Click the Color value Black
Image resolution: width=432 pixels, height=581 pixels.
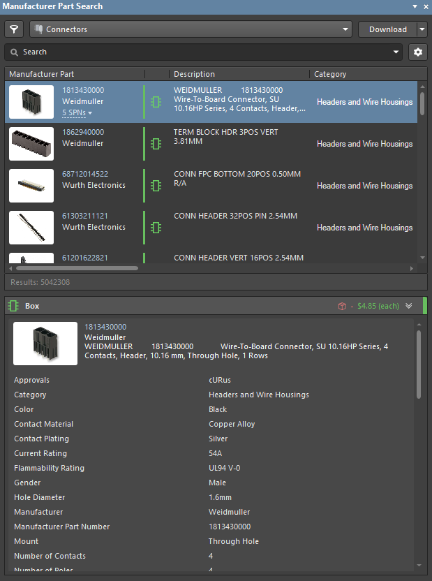(218, 409)
